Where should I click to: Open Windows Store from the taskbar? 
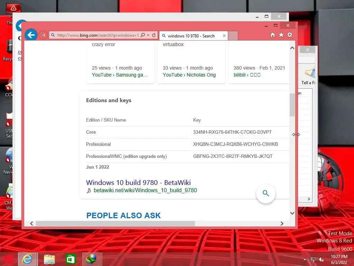click(x=71, y=259)
